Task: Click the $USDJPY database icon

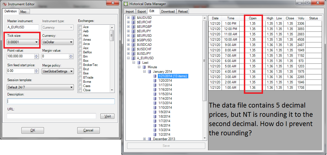Action: [133, 53]
